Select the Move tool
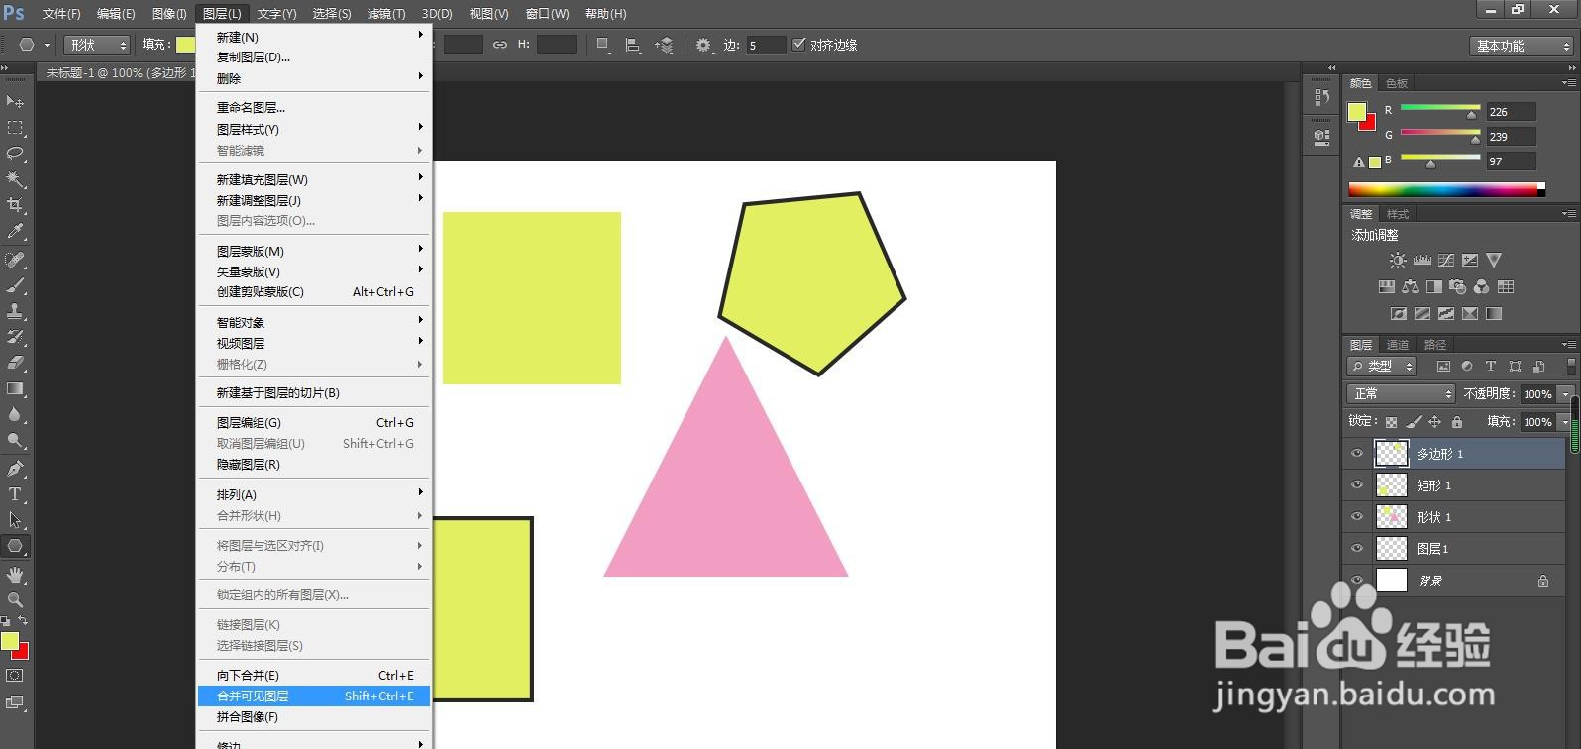 (x=15, y=102)
